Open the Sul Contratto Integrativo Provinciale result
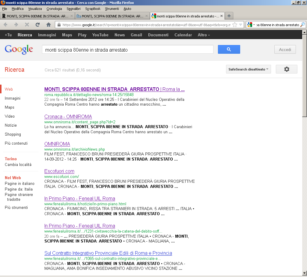The image size is (307, 277). point(108,253)
